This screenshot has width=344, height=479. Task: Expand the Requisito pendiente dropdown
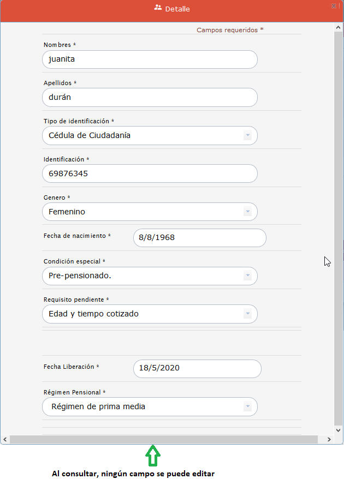point(247,314)
